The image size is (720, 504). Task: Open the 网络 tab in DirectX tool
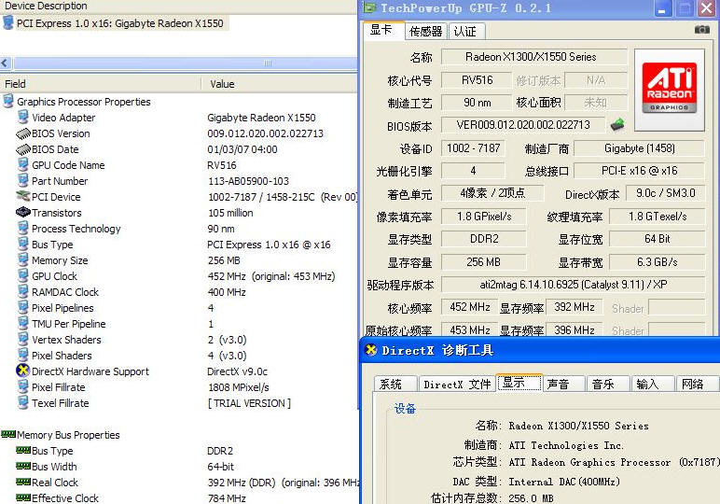(x=697, y=385)
